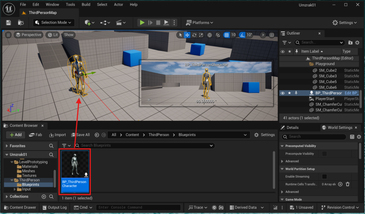Click the Outliner search field
This screenshot has width=365, height=214.
point(319,42)
